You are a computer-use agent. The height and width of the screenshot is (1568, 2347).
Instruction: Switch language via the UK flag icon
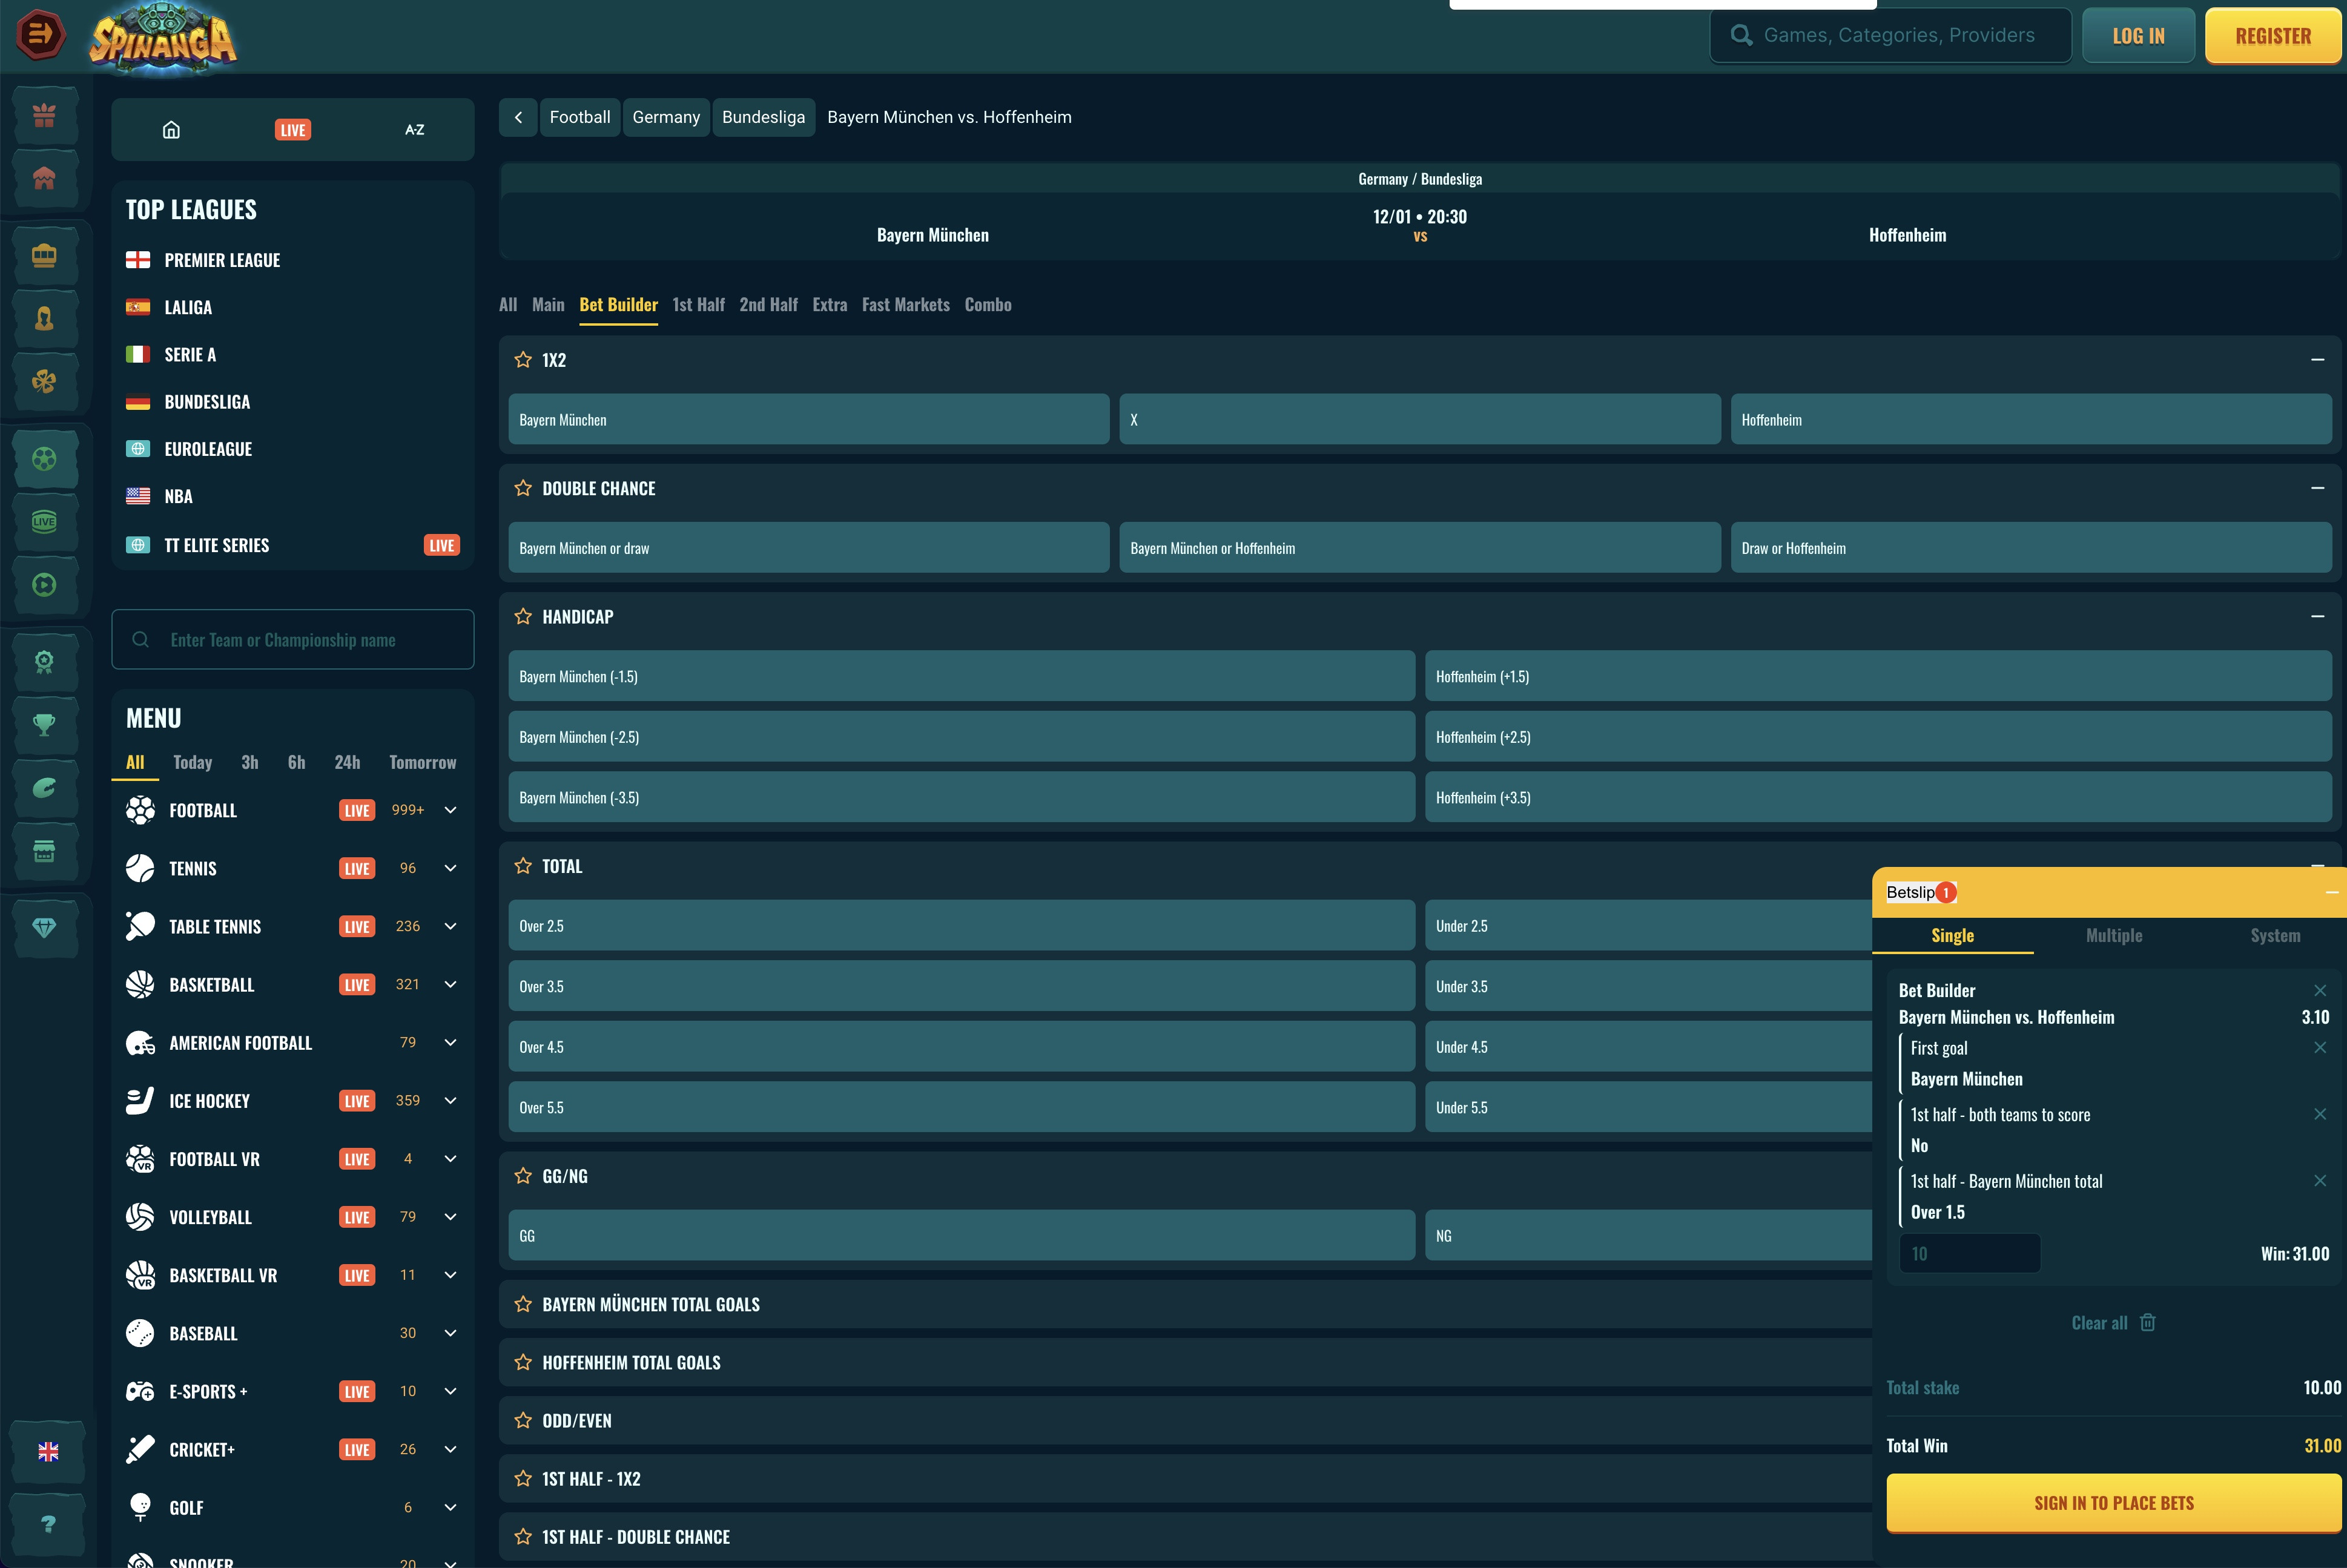pos(45,1452)
